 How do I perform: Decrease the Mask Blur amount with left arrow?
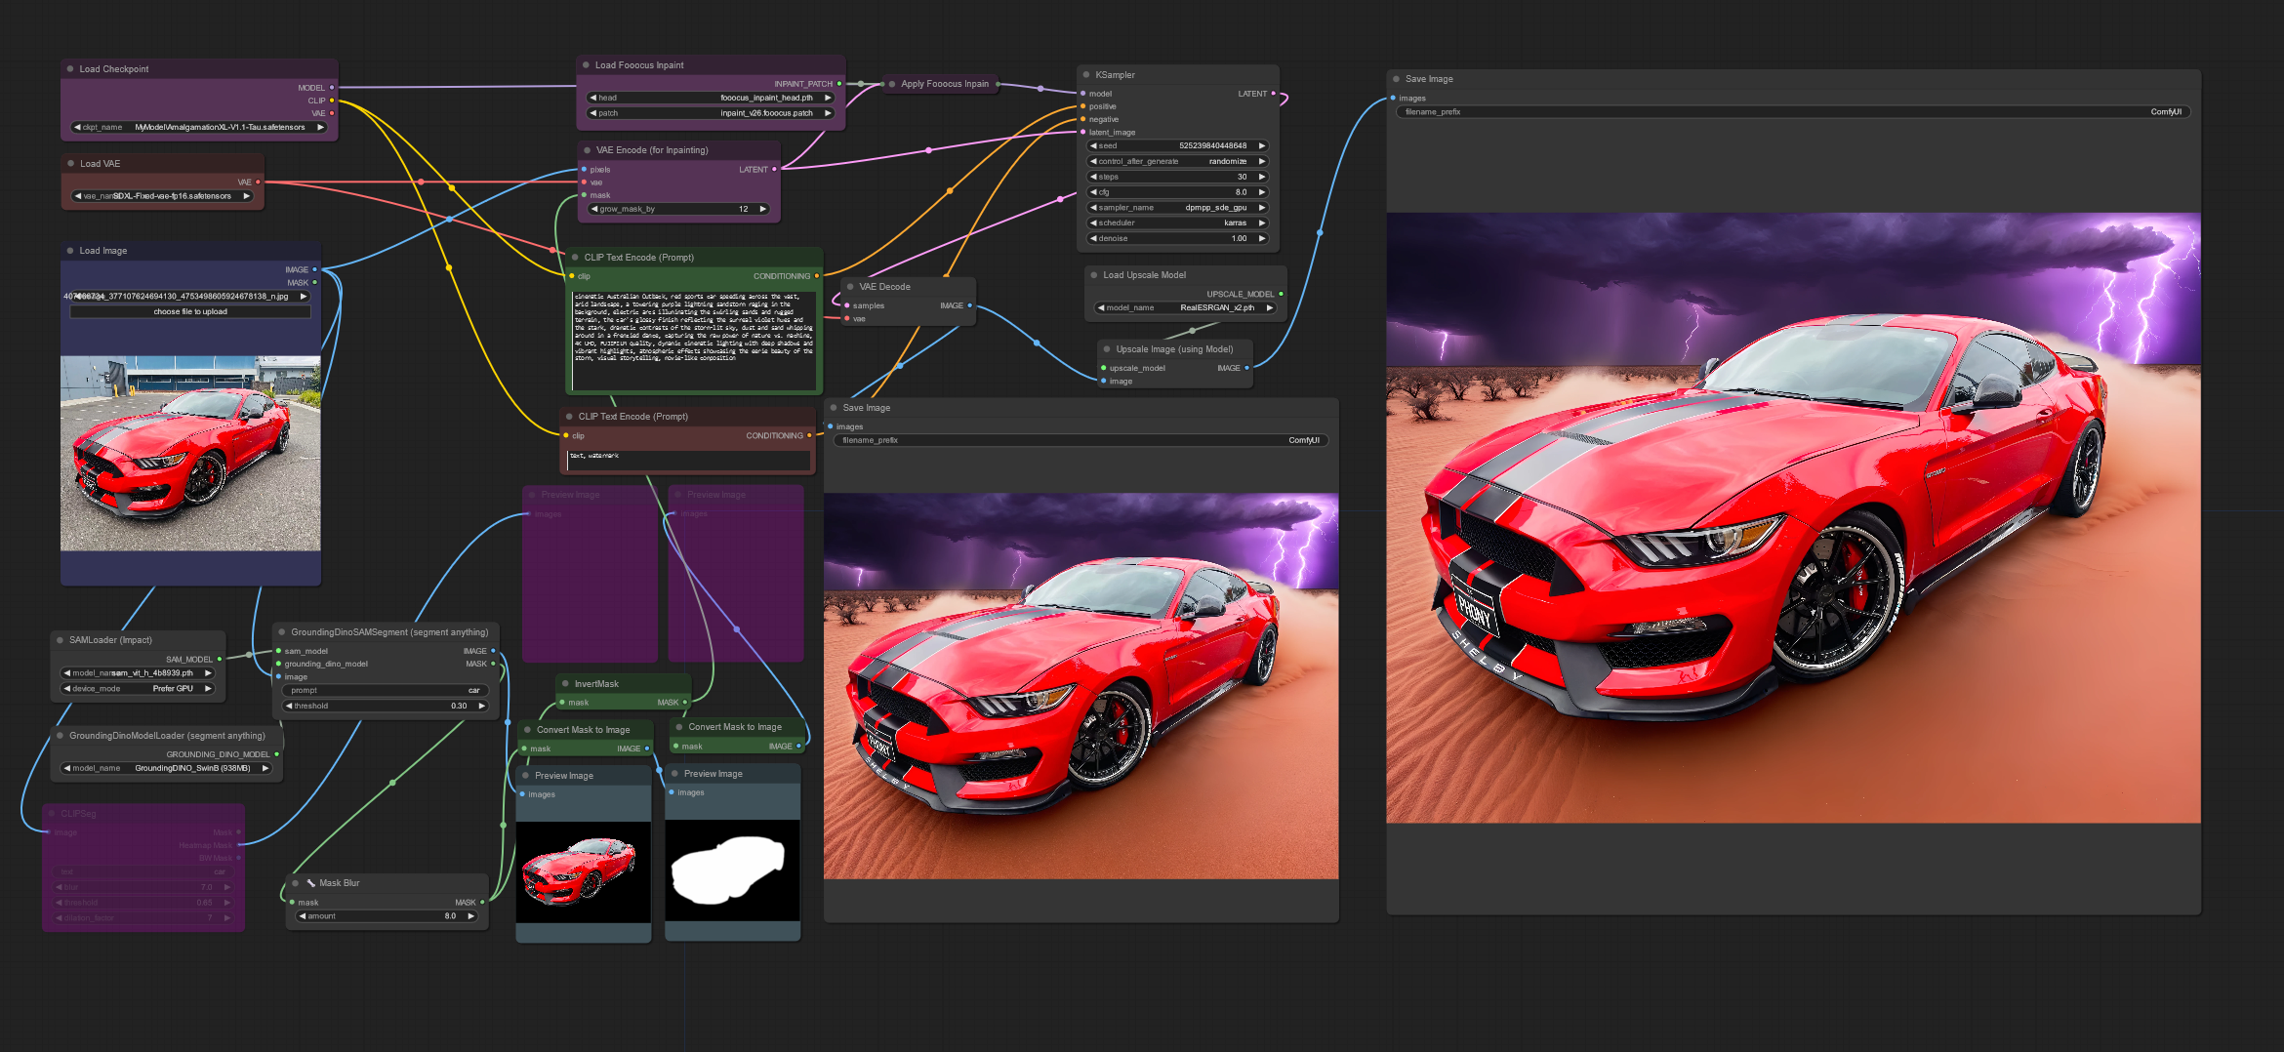coord(303,916)
